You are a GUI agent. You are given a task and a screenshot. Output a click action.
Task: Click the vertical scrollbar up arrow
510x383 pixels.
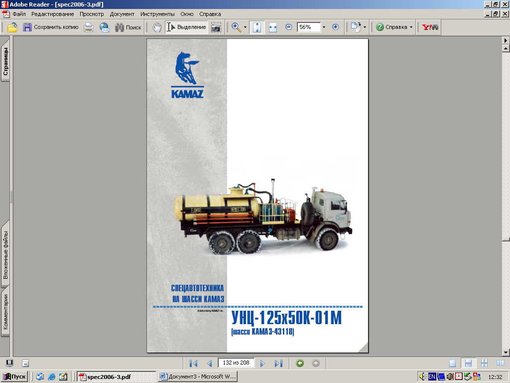coord(506,48)
